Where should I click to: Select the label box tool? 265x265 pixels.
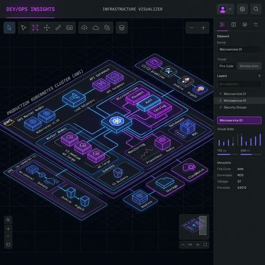70,28
